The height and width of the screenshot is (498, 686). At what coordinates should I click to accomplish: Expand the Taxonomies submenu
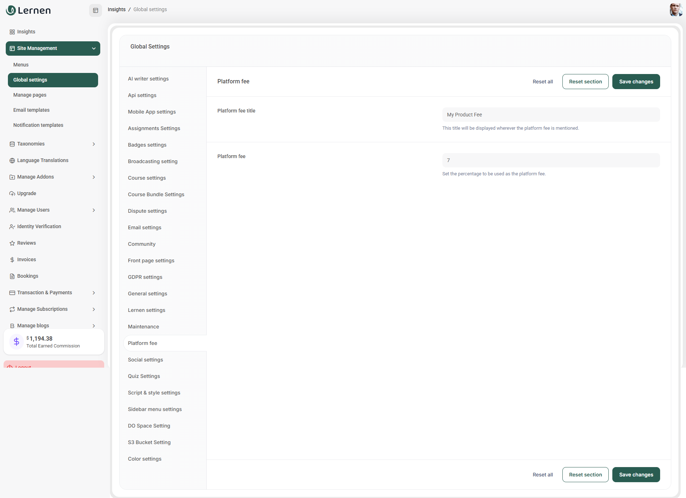pyautogui.click(x=94, y=144)
